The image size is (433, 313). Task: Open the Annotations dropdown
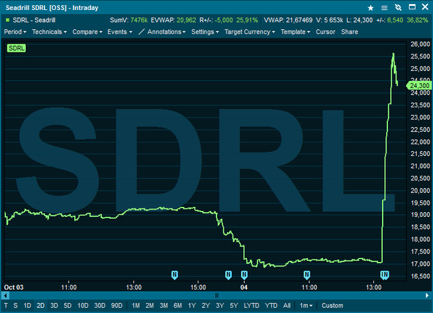[x=166, y=32]
